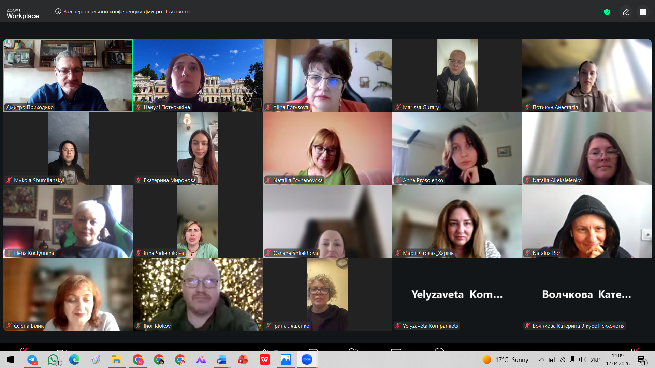Click the Zoom taskbar icon
The width and height of the screenshot is (655, 368).
(x=307, y=359)
